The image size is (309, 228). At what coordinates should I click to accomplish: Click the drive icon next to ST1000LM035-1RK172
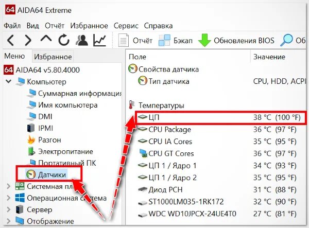tap(143, 202)
